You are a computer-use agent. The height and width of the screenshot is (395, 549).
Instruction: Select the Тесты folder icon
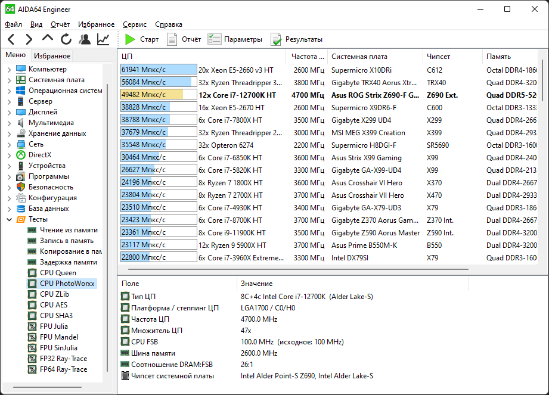click(x=21, y=219)
